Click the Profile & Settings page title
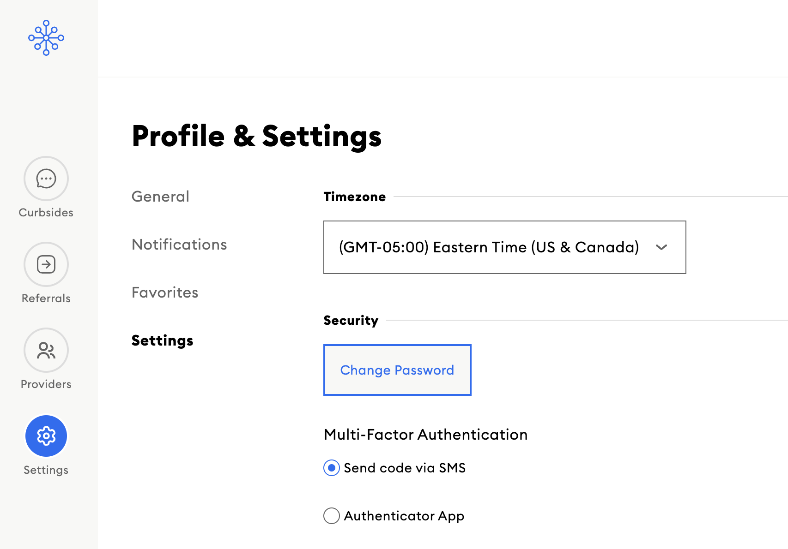 [x=257, y=137]
